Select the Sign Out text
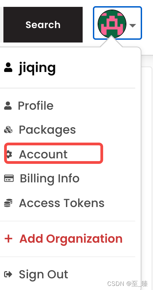The image size is (153, 290). [43, 274]
